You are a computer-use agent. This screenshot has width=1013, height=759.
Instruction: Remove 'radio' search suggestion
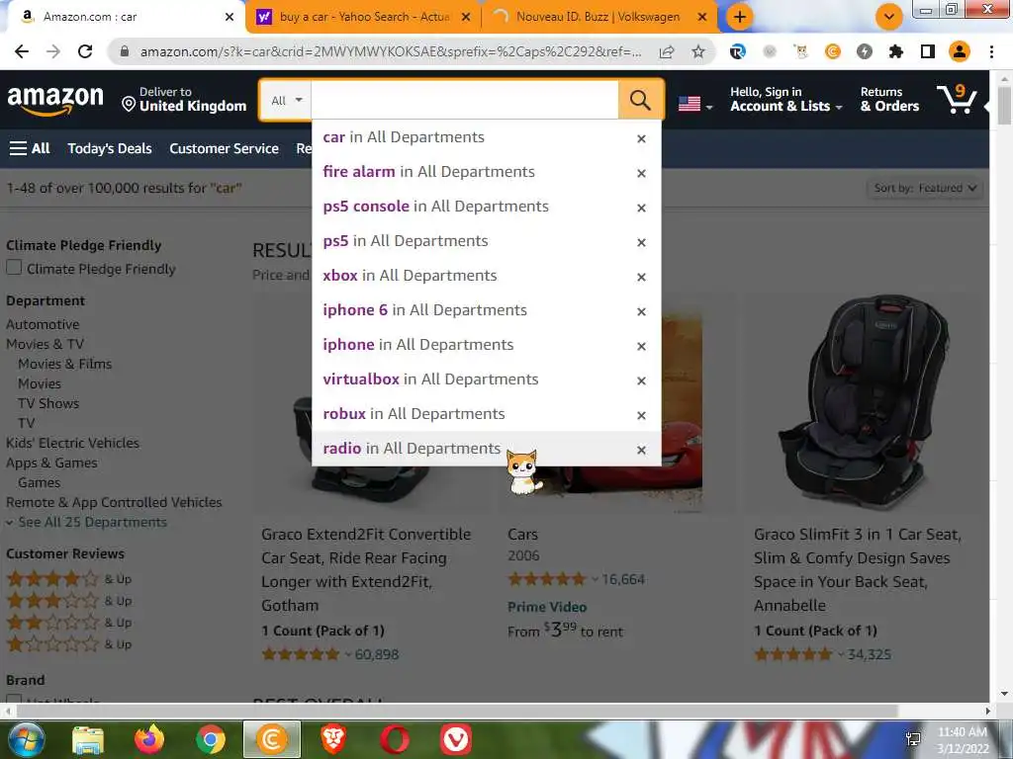[641, 450]
